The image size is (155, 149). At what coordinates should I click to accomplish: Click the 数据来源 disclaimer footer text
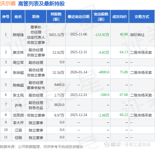coord(42,147)
